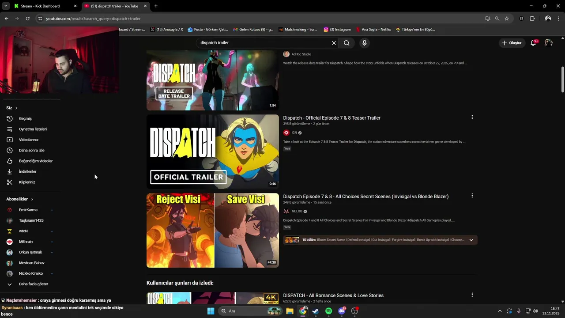The width and height of the screenshot is (565, 318).
Task: Open Chrome profile avatar in toolbar
Action: [548, 19]
